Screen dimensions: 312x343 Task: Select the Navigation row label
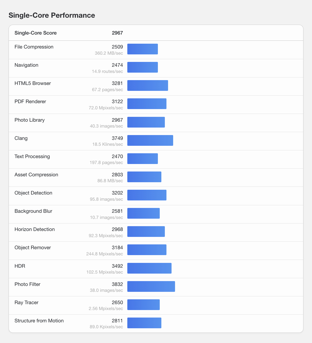coord(27,65)
